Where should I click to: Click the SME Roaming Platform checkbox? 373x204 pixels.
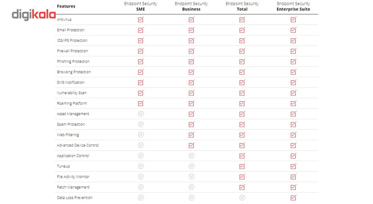141,103
